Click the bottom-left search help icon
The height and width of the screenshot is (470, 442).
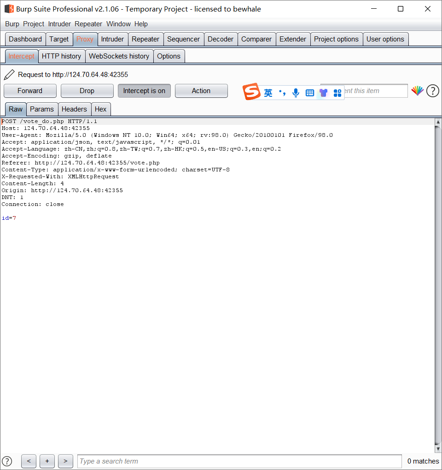(x=7, y=461)
